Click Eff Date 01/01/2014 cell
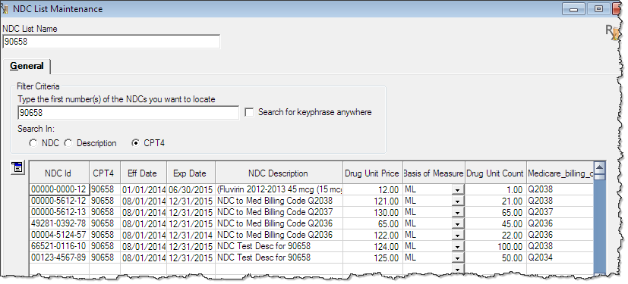This screenshot has width=628, height=284. tap(144, 189)
